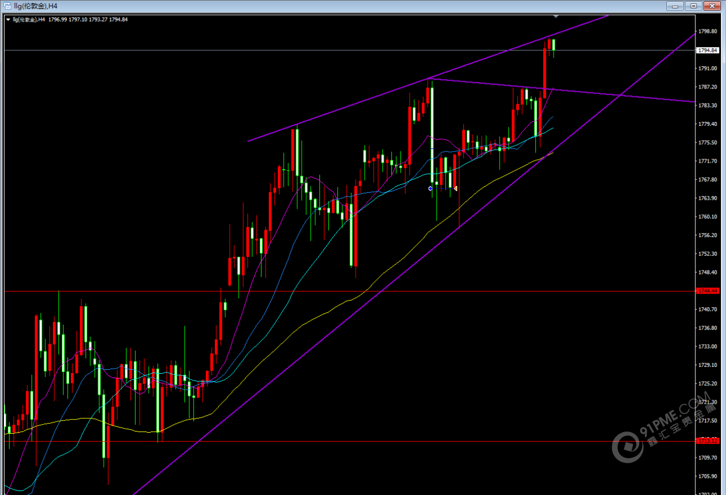Click the 1733.00 price scale label
726x495 pixels.
(x=707, y=346)
